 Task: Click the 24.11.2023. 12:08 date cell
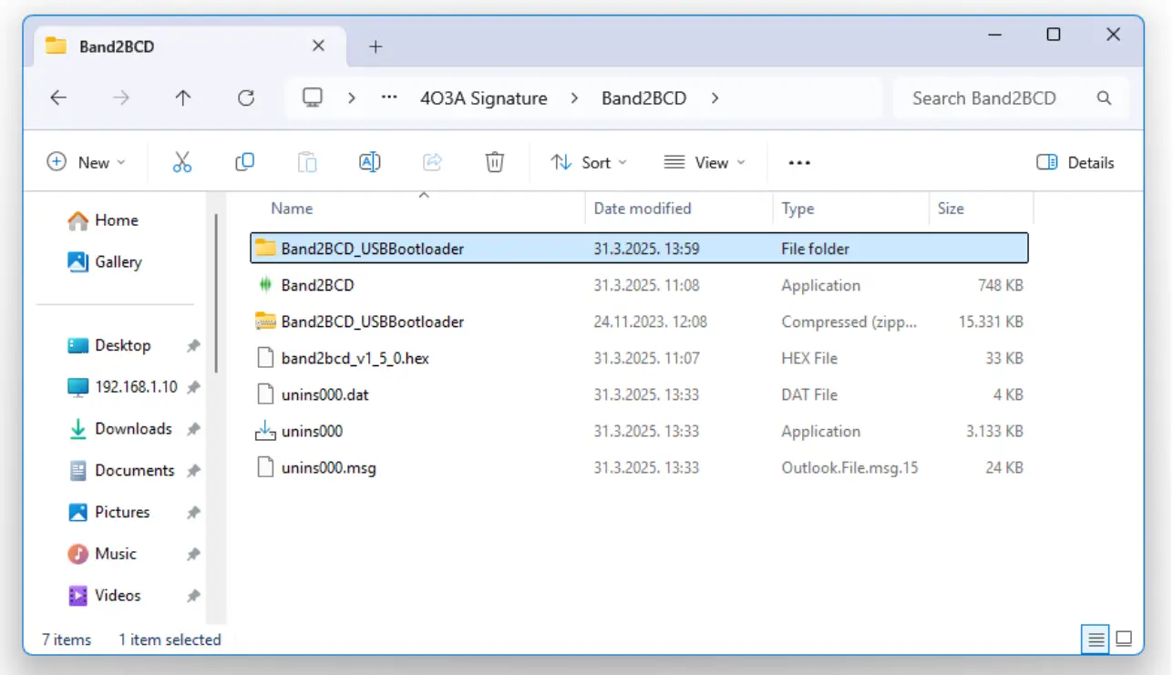click(651, 322)
